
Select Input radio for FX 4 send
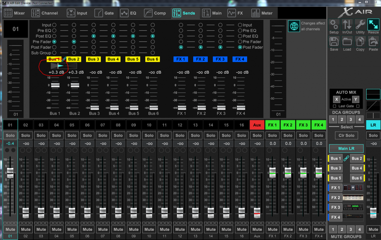(x=240, y=25)
